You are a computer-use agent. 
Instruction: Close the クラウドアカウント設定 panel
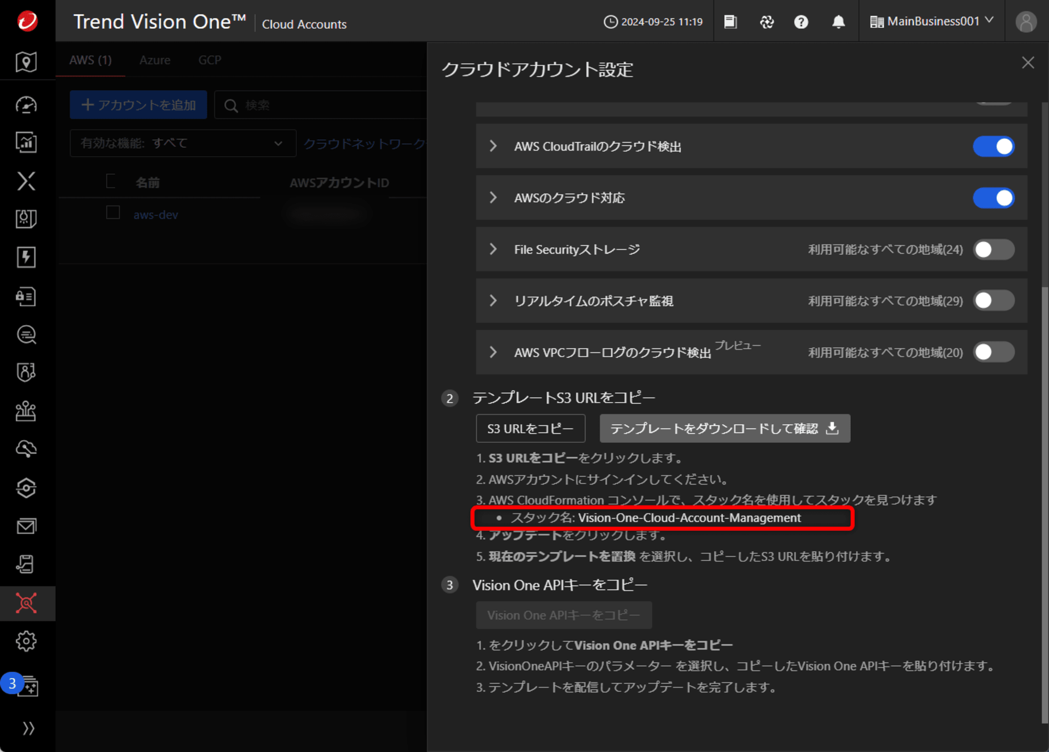[1027, 62]
